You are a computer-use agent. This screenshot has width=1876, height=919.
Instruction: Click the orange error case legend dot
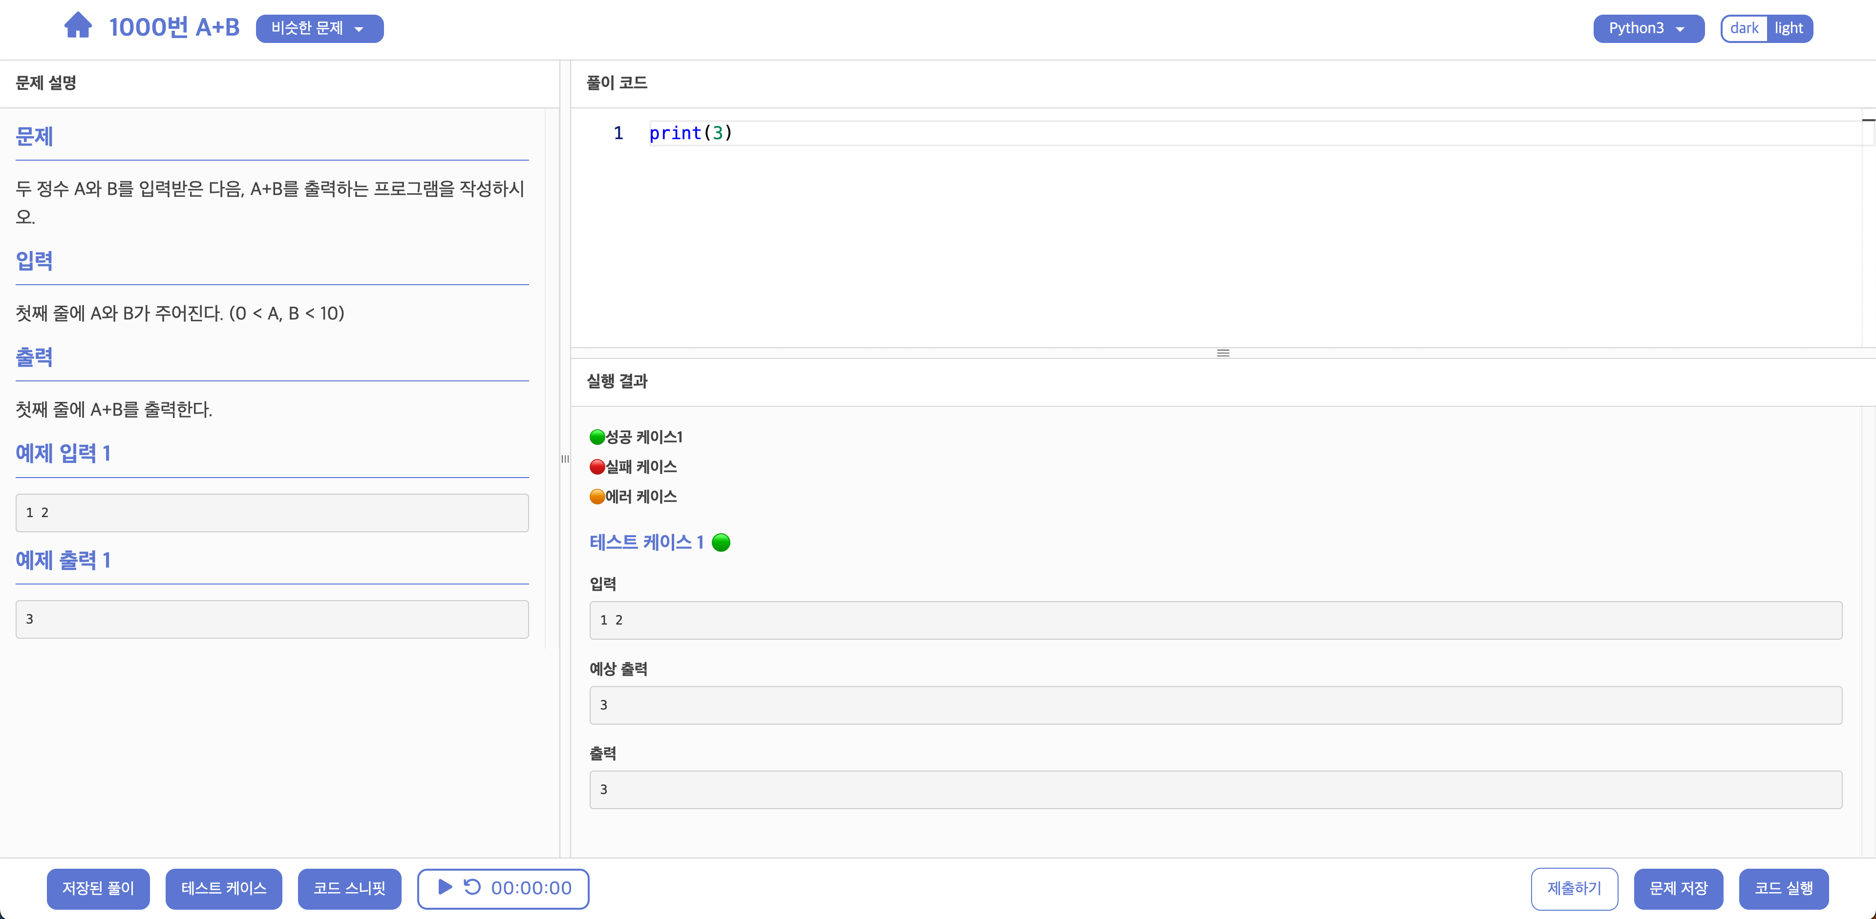(x=597, y=497)
